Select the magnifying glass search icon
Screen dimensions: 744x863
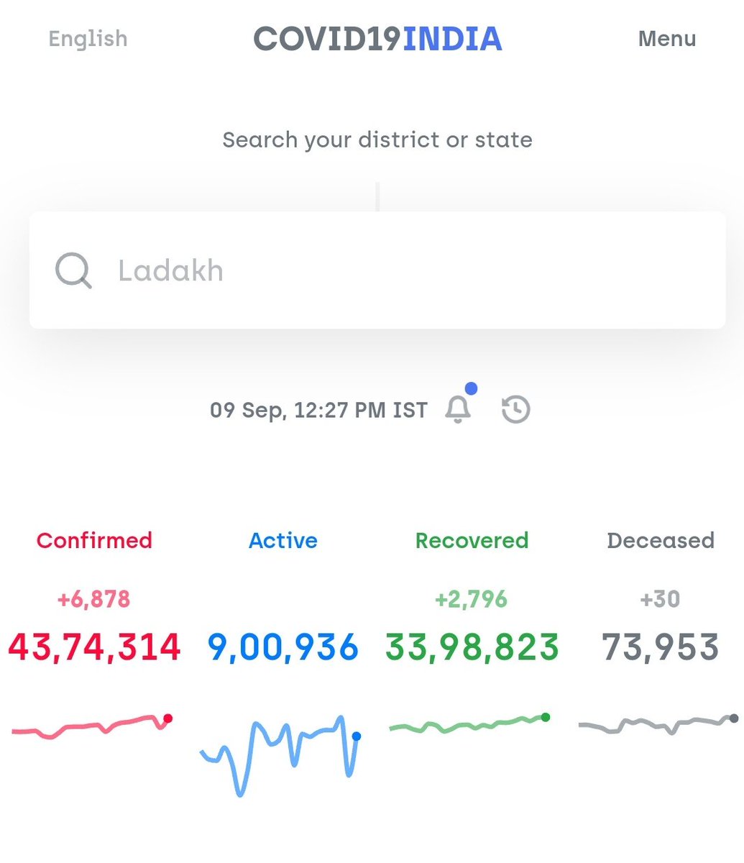(73, 271)
